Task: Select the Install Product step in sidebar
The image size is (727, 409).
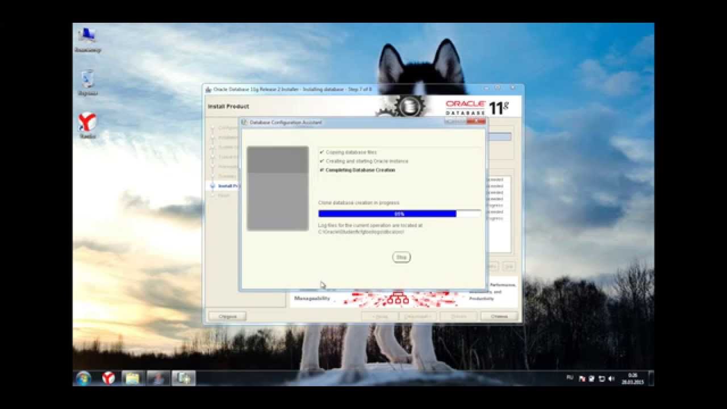Action: coord(229,186)
